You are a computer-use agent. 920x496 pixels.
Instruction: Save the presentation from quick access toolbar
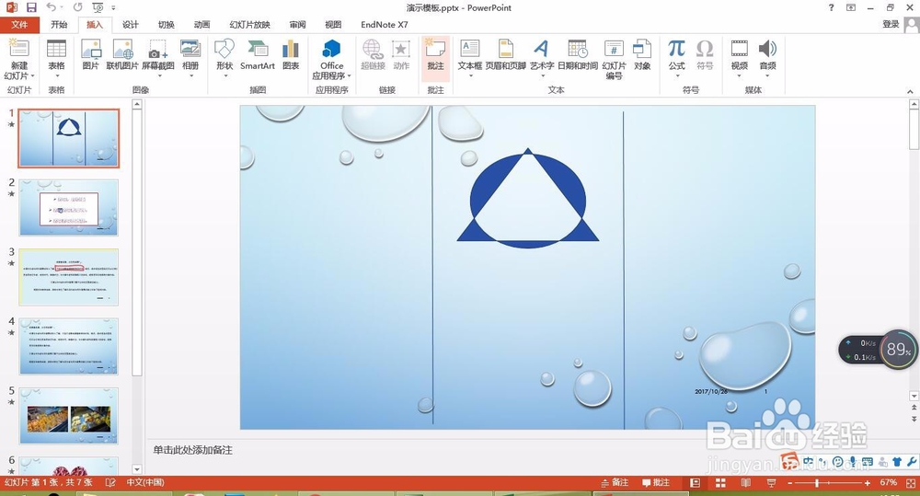point(31,7)
